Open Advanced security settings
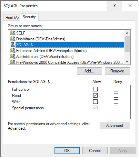Image resolution: width=139 pixels, height=158 pixels. point(115,126)
